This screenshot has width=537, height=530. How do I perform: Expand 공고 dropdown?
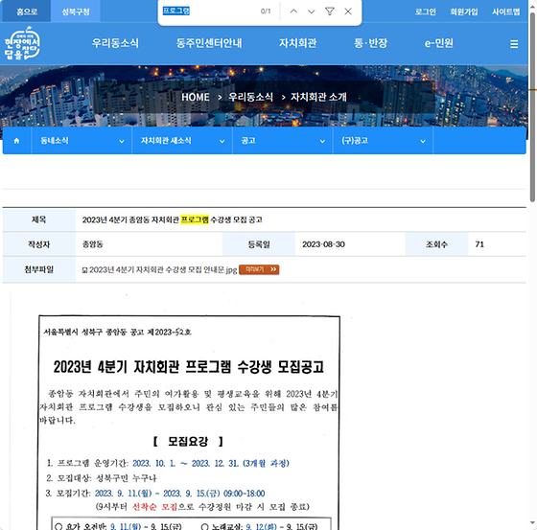(x=283, y=141)
